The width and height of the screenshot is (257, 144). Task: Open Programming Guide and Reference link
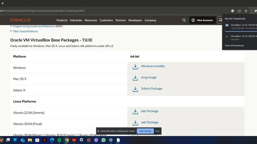[34, 26]
